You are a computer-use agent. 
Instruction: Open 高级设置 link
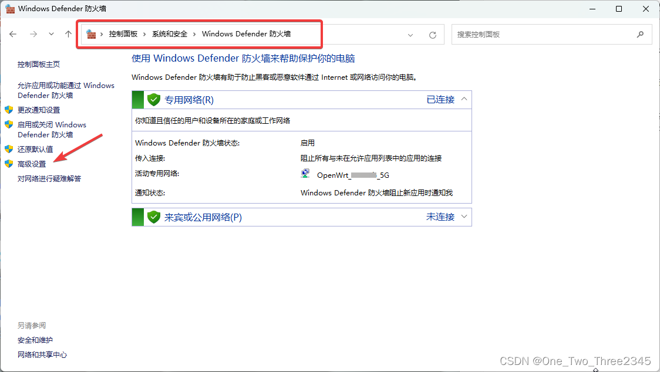tap(32, 164)
